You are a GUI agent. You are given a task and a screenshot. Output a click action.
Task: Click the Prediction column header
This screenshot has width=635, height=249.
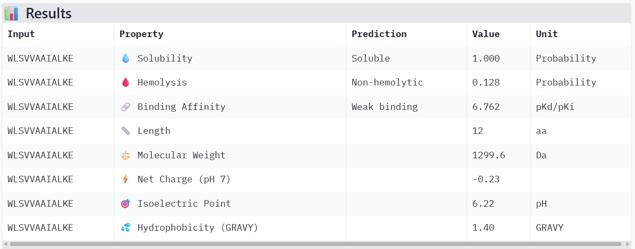pos(379,34)
